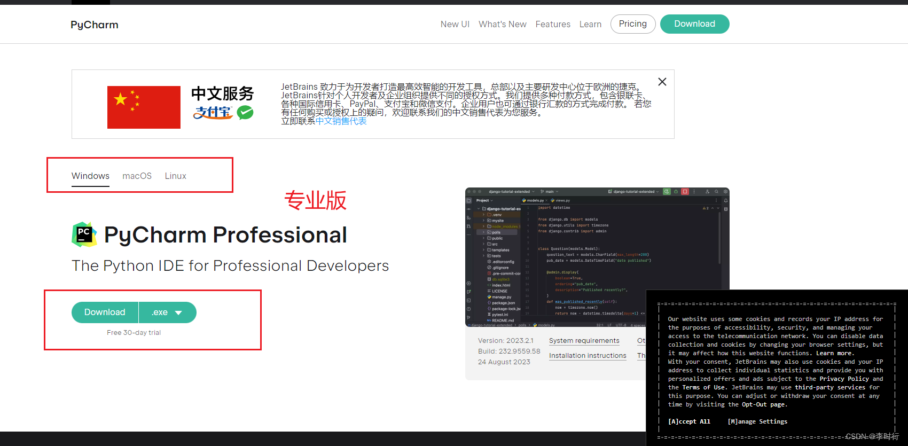
Task: Select the Windows tab
Action: (90, 176)
